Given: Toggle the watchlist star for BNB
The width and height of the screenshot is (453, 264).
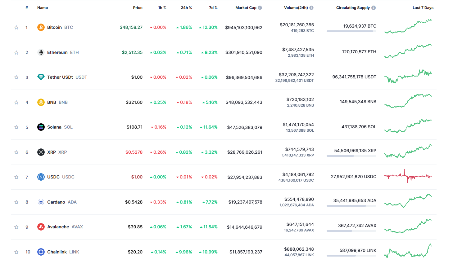Looking at the screenshot, I should pyautogui.click(x=16, y=103).
